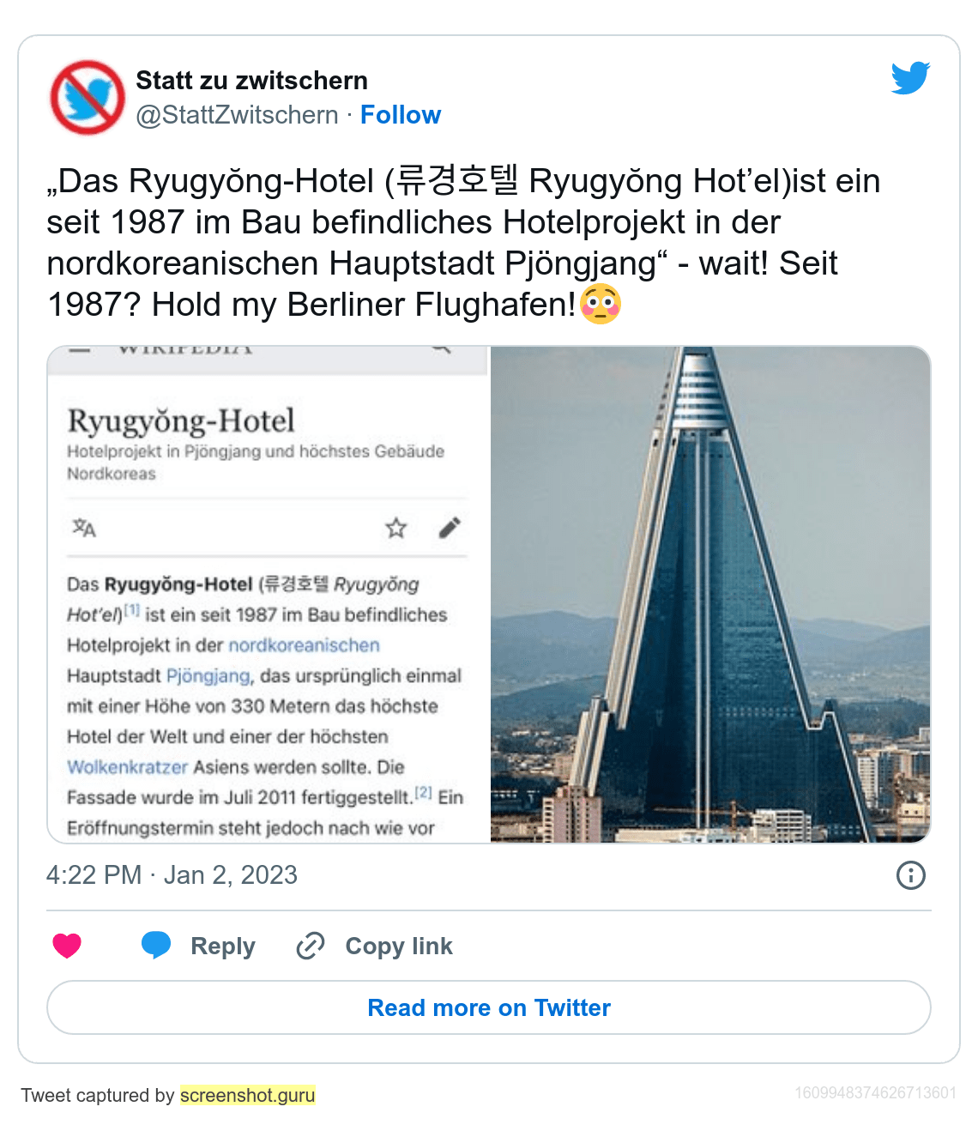Click the Copy link text
The image size is (978, 1143).
pos(399,946)
